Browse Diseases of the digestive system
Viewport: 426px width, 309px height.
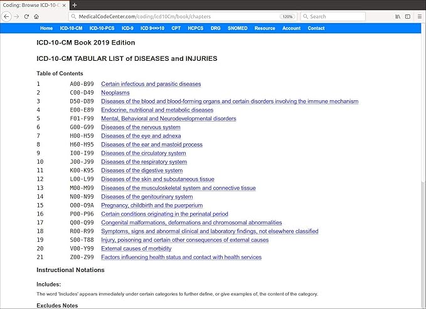(142, 170)
